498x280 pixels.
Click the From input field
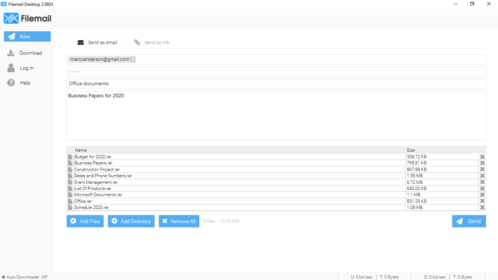click(x=276, y=71)
